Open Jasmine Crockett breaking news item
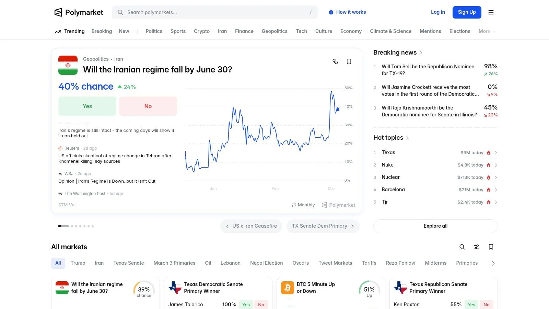 (x=435, y=91)
